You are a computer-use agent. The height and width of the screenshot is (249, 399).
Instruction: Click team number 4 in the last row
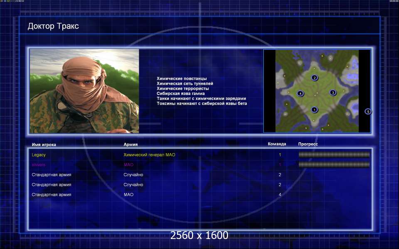pyautogui.click(x=280, y=195)
